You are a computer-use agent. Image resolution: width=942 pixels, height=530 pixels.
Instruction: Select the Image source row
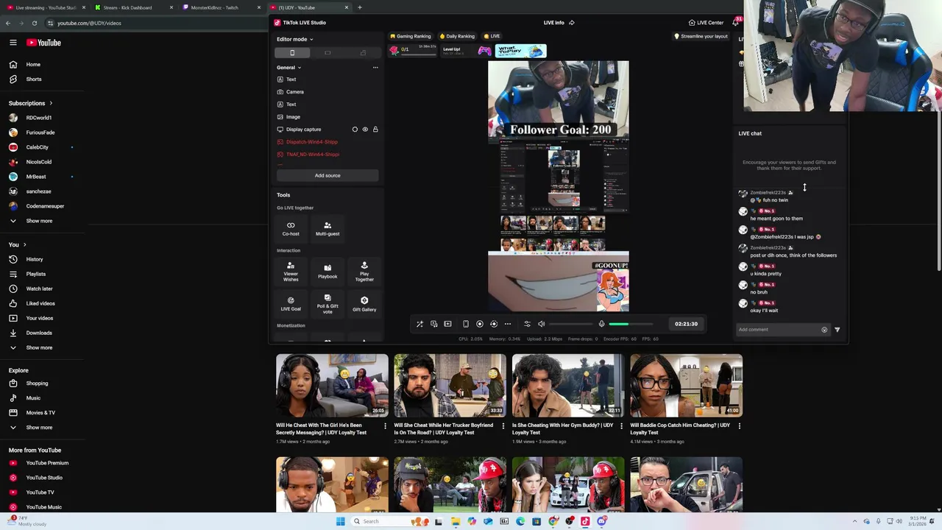click(x=327, y=117)
